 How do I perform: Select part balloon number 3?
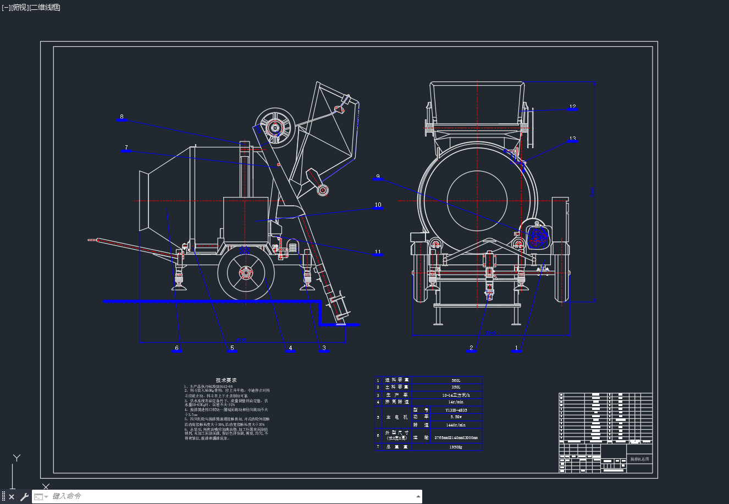[324, 349]
